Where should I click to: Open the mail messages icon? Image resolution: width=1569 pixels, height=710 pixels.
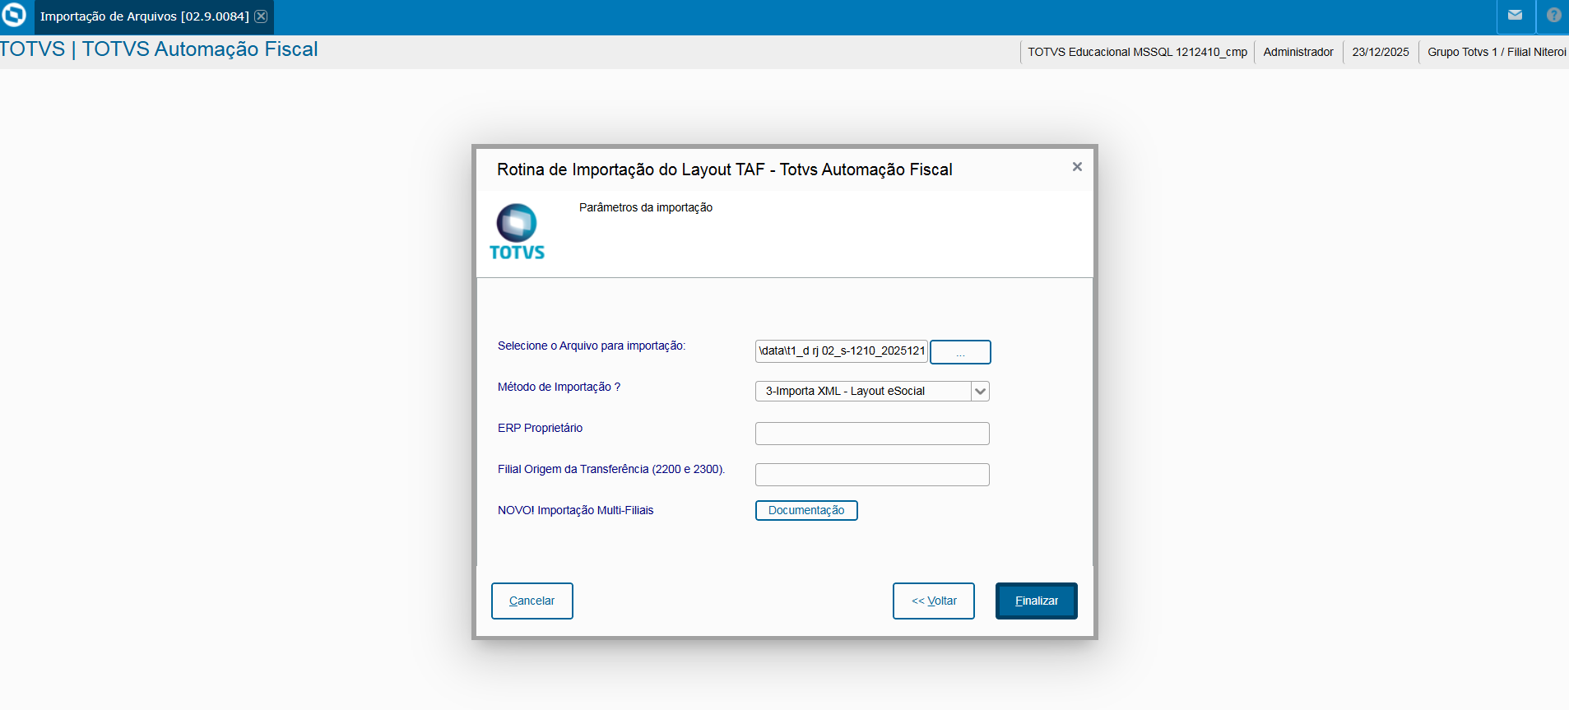1515,15
